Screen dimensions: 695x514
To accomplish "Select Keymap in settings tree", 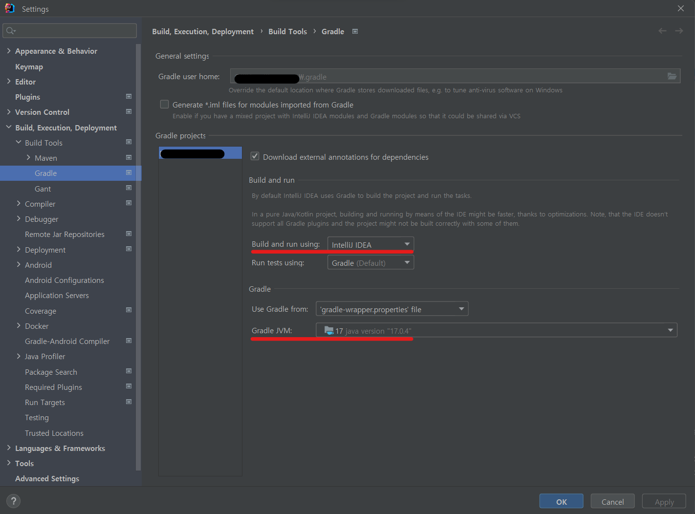I will coord(29,66).
